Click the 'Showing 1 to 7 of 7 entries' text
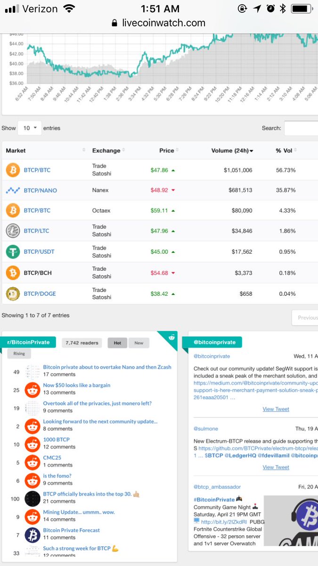The image size is (318, 566). tap(35, 315)
